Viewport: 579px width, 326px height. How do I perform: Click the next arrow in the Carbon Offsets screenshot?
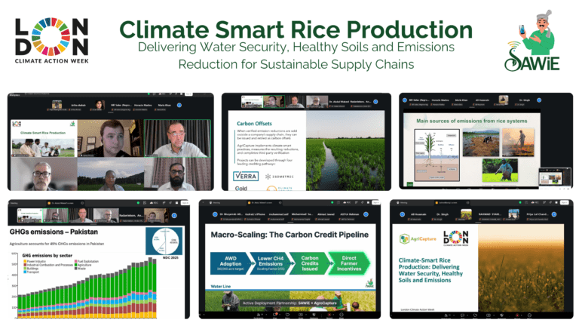pyautogui.click(x=375, y=102)
